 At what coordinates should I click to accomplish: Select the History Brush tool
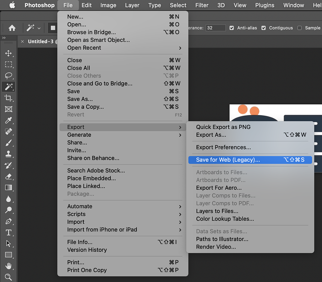(x=8, y=165)
